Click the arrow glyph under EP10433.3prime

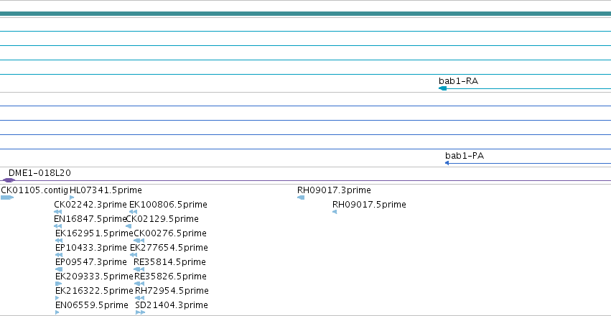pyautogui.click(x=59, y=255)
